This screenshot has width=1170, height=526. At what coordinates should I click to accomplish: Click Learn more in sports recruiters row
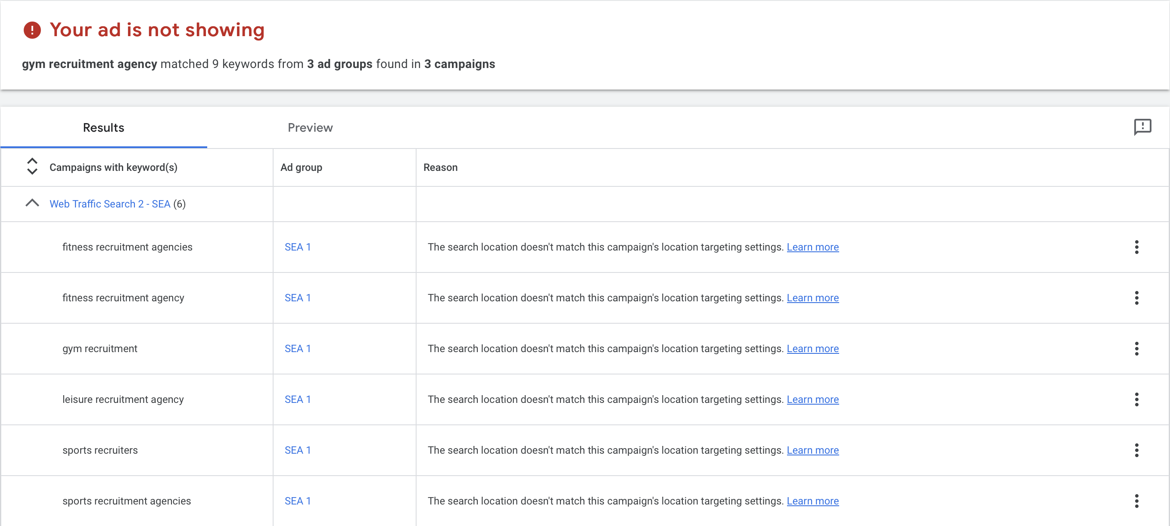(812, 451)
